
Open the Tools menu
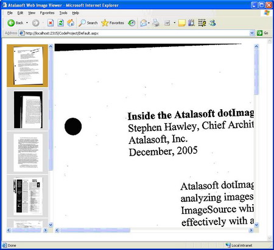tap(63, 13)
